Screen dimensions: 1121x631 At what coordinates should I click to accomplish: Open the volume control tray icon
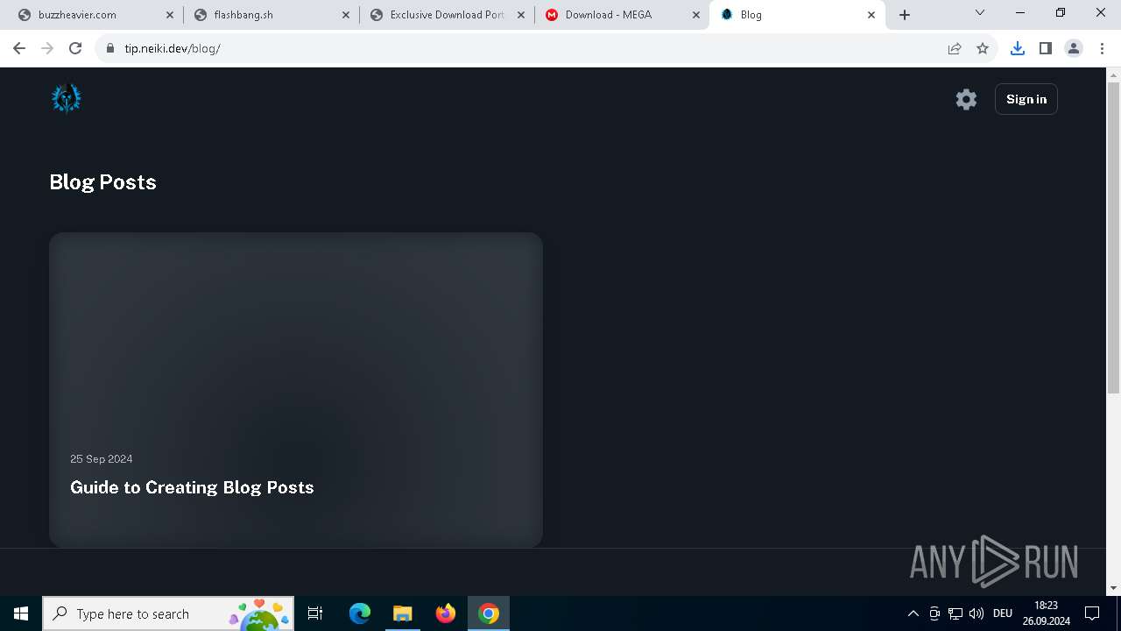tap(976, 613)
